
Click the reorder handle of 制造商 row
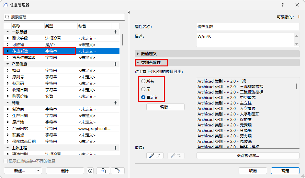[7, 109]
